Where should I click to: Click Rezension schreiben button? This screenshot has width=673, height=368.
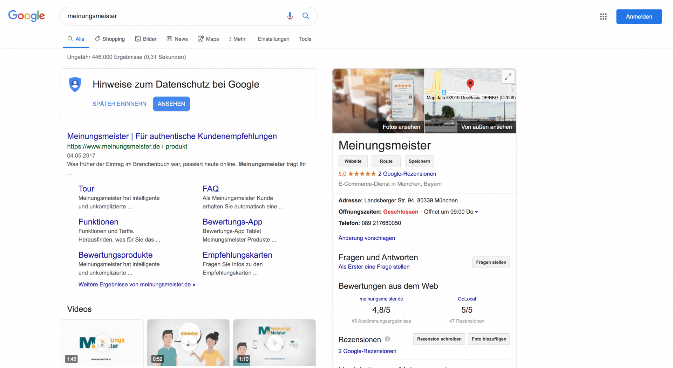[439, 339]
